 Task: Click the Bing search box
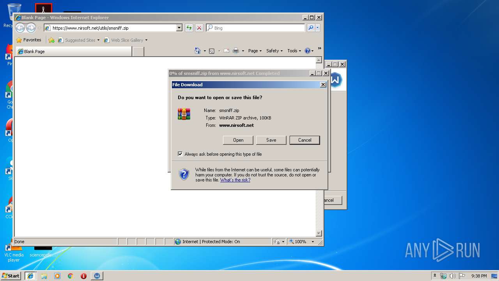255,28
